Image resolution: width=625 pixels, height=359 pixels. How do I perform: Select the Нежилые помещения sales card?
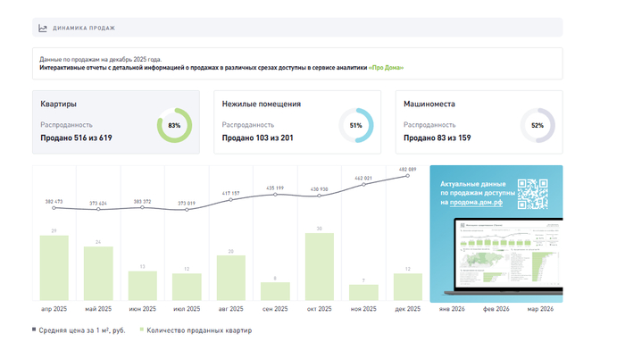click(x=297, y=121)
